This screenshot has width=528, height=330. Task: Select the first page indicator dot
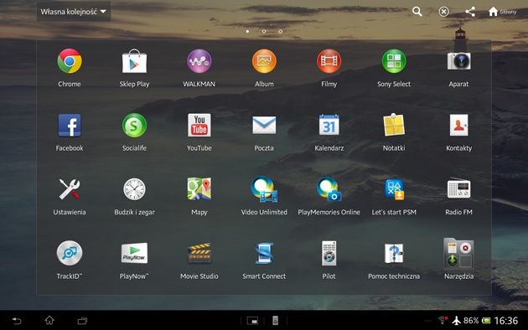247,31
